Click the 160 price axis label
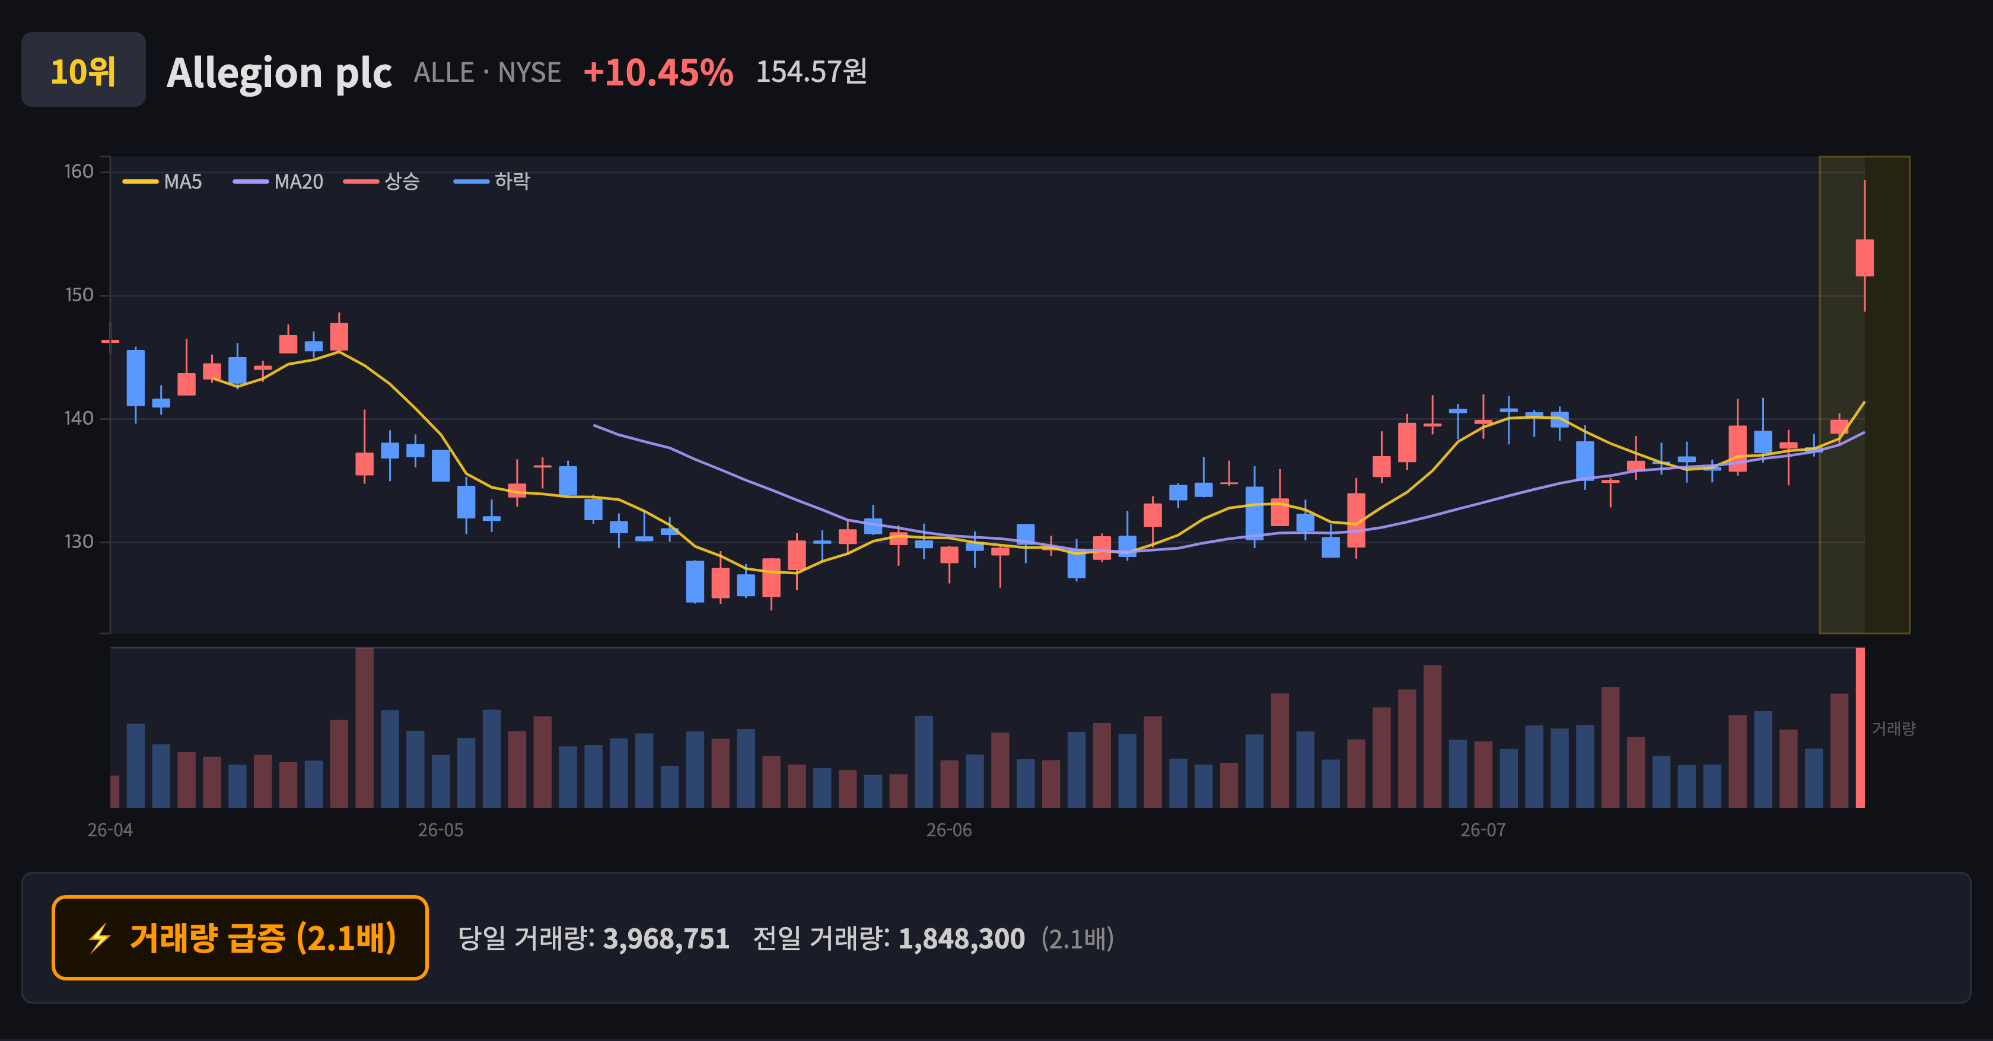1993x1041 pixels. pyautogui.click(x=79, y=171)
